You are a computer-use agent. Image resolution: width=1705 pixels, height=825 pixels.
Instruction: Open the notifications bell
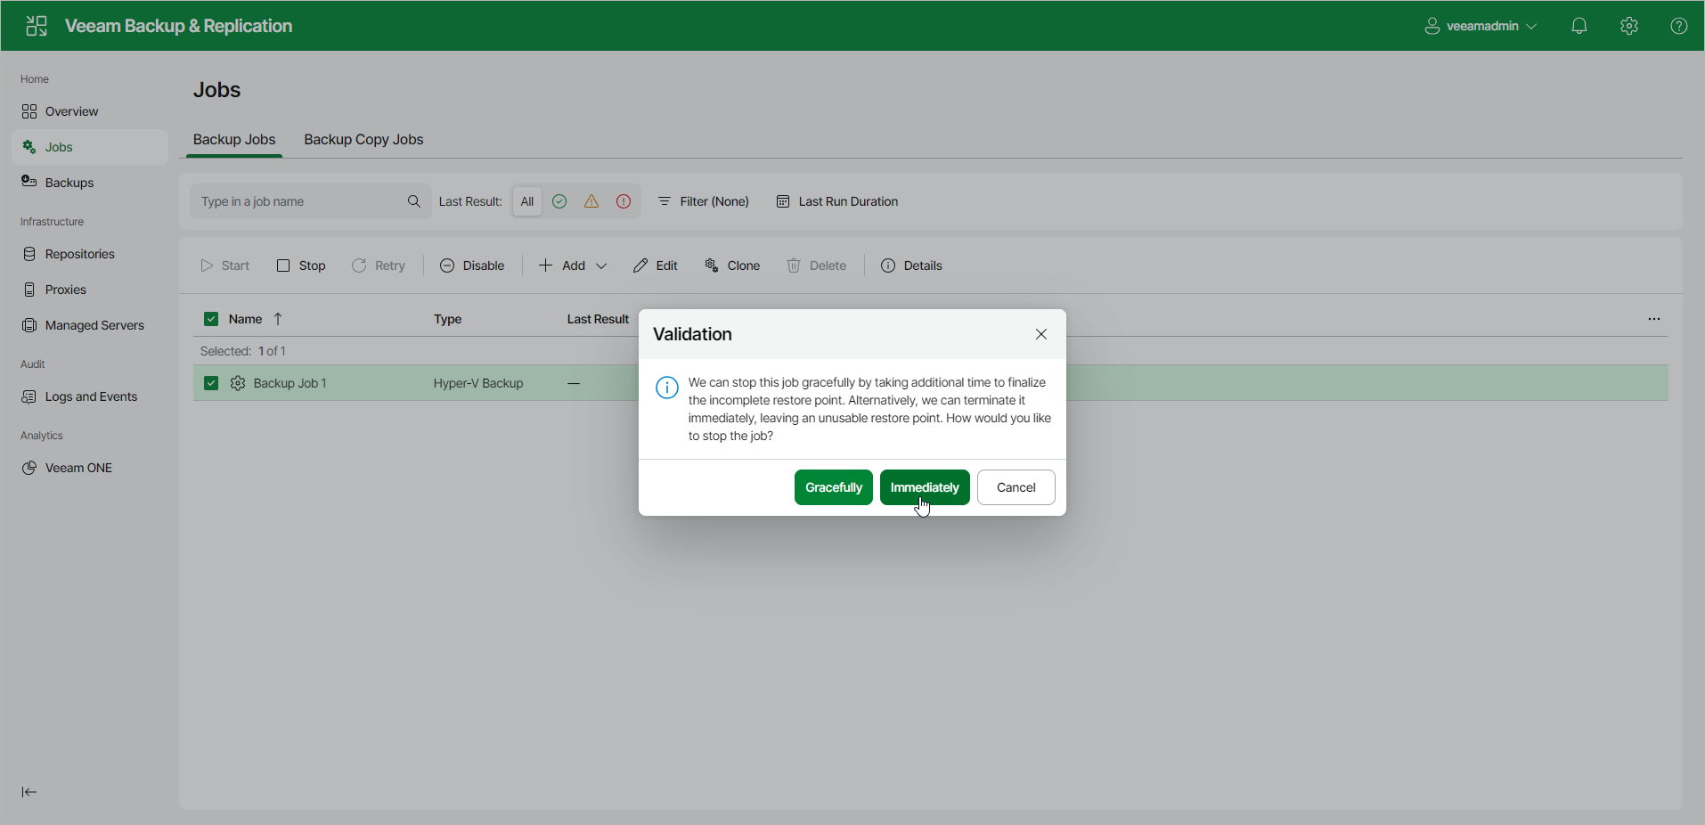(x=1579, y=26)
